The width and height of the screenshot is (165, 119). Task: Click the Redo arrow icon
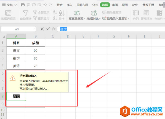pyautogui.click(x=50, y=5)
